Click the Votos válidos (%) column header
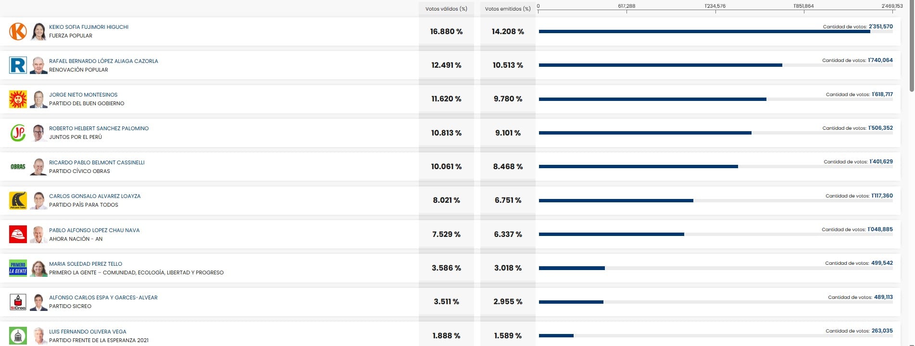 point(446,9)
